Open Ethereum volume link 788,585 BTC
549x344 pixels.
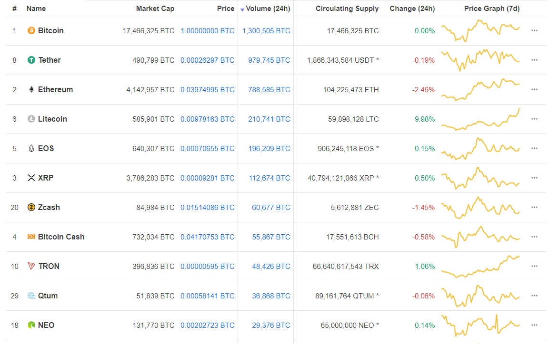pos(269,90)
